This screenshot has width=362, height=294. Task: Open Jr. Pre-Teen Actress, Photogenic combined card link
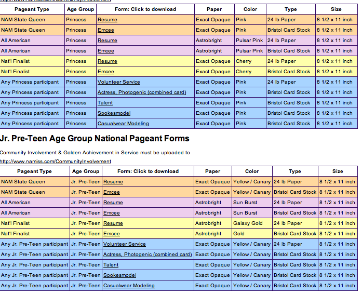148,255
